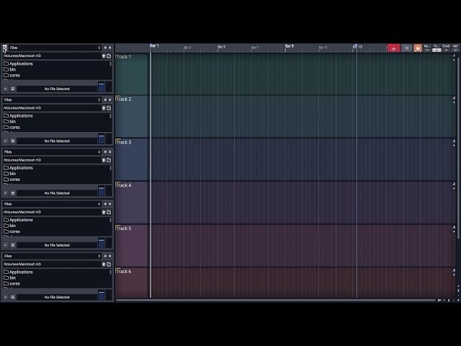Select cores folder in the fifth browser panel

[x=12, y=283]
